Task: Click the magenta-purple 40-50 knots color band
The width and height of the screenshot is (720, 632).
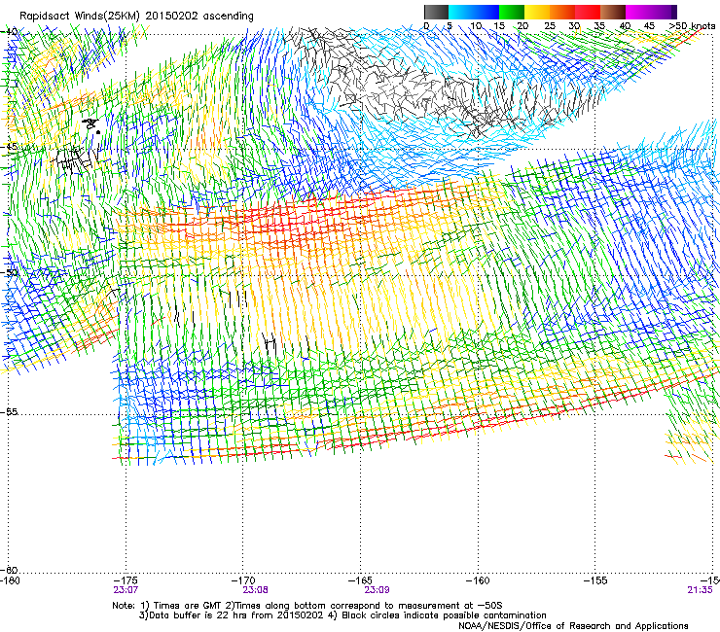Action: [x=651, y=12]
